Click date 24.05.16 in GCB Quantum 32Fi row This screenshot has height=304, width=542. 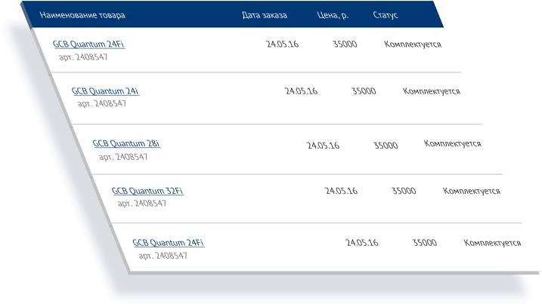[341, 191]
